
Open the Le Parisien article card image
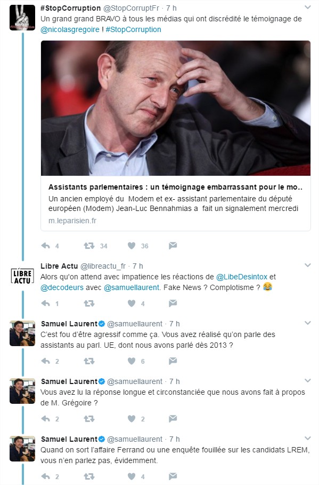pos(176,108)
